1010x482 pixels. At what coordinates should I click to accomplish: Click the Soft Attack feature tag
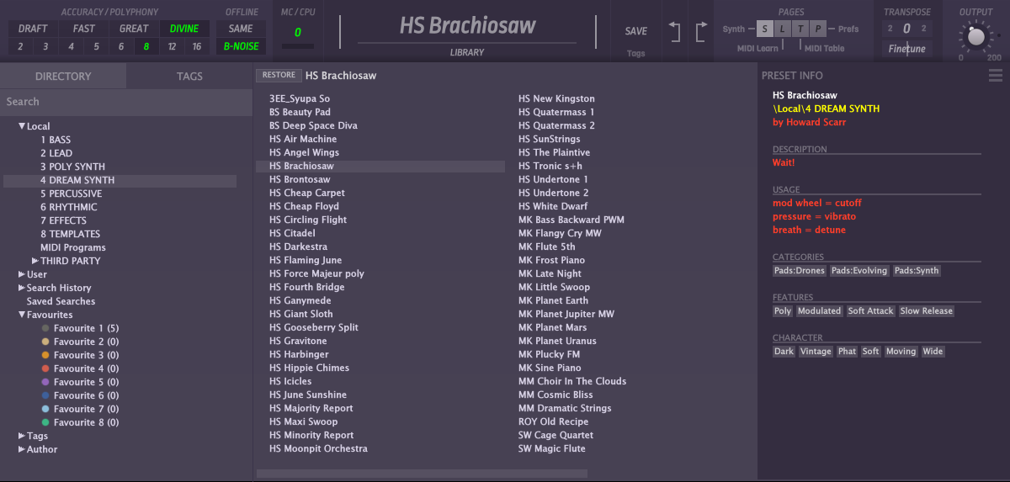[870, 311]
